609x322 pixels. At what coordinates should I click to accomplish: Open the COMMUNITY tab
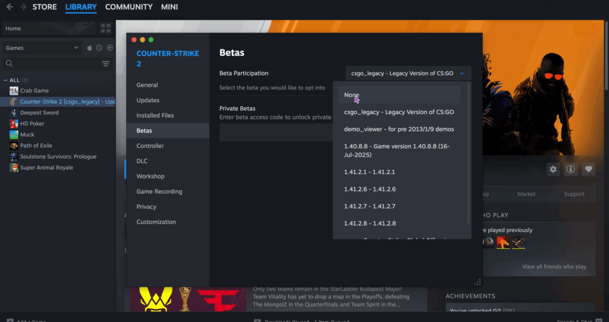coord(129,7)
